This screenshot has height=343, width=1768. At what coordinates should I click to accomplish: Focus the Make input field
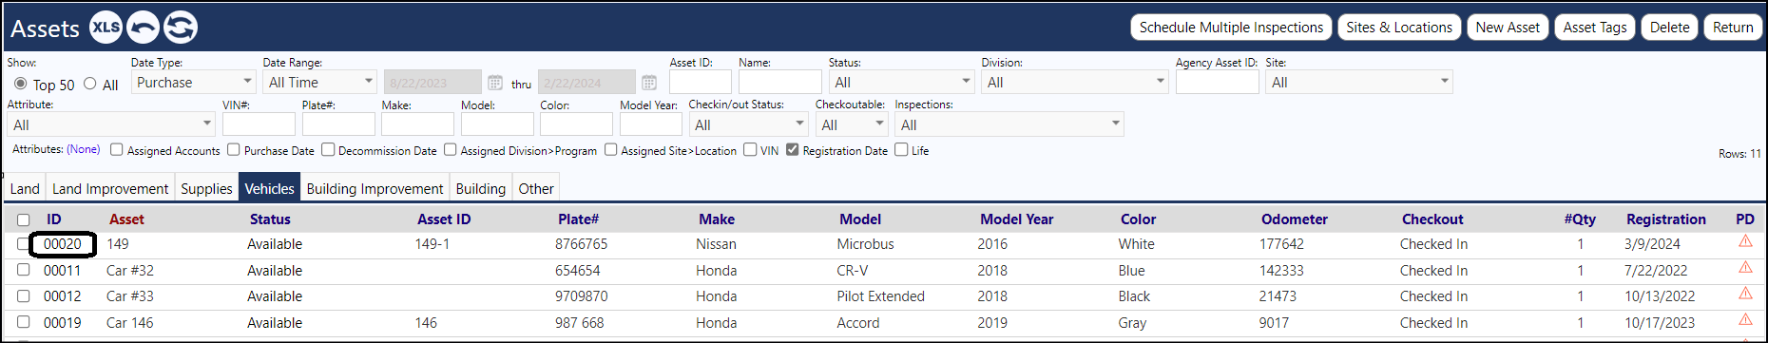click(x=417, y=124)
